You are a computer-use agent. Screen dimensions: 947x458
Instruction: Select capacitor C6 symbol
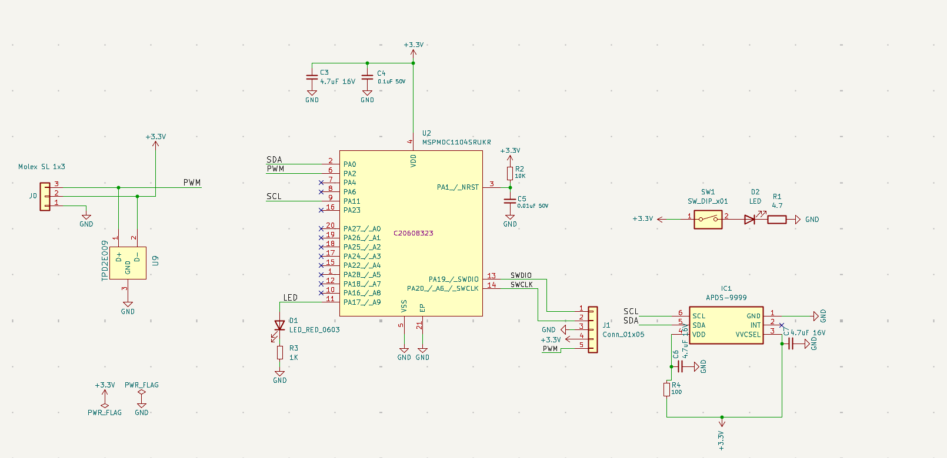681,366
